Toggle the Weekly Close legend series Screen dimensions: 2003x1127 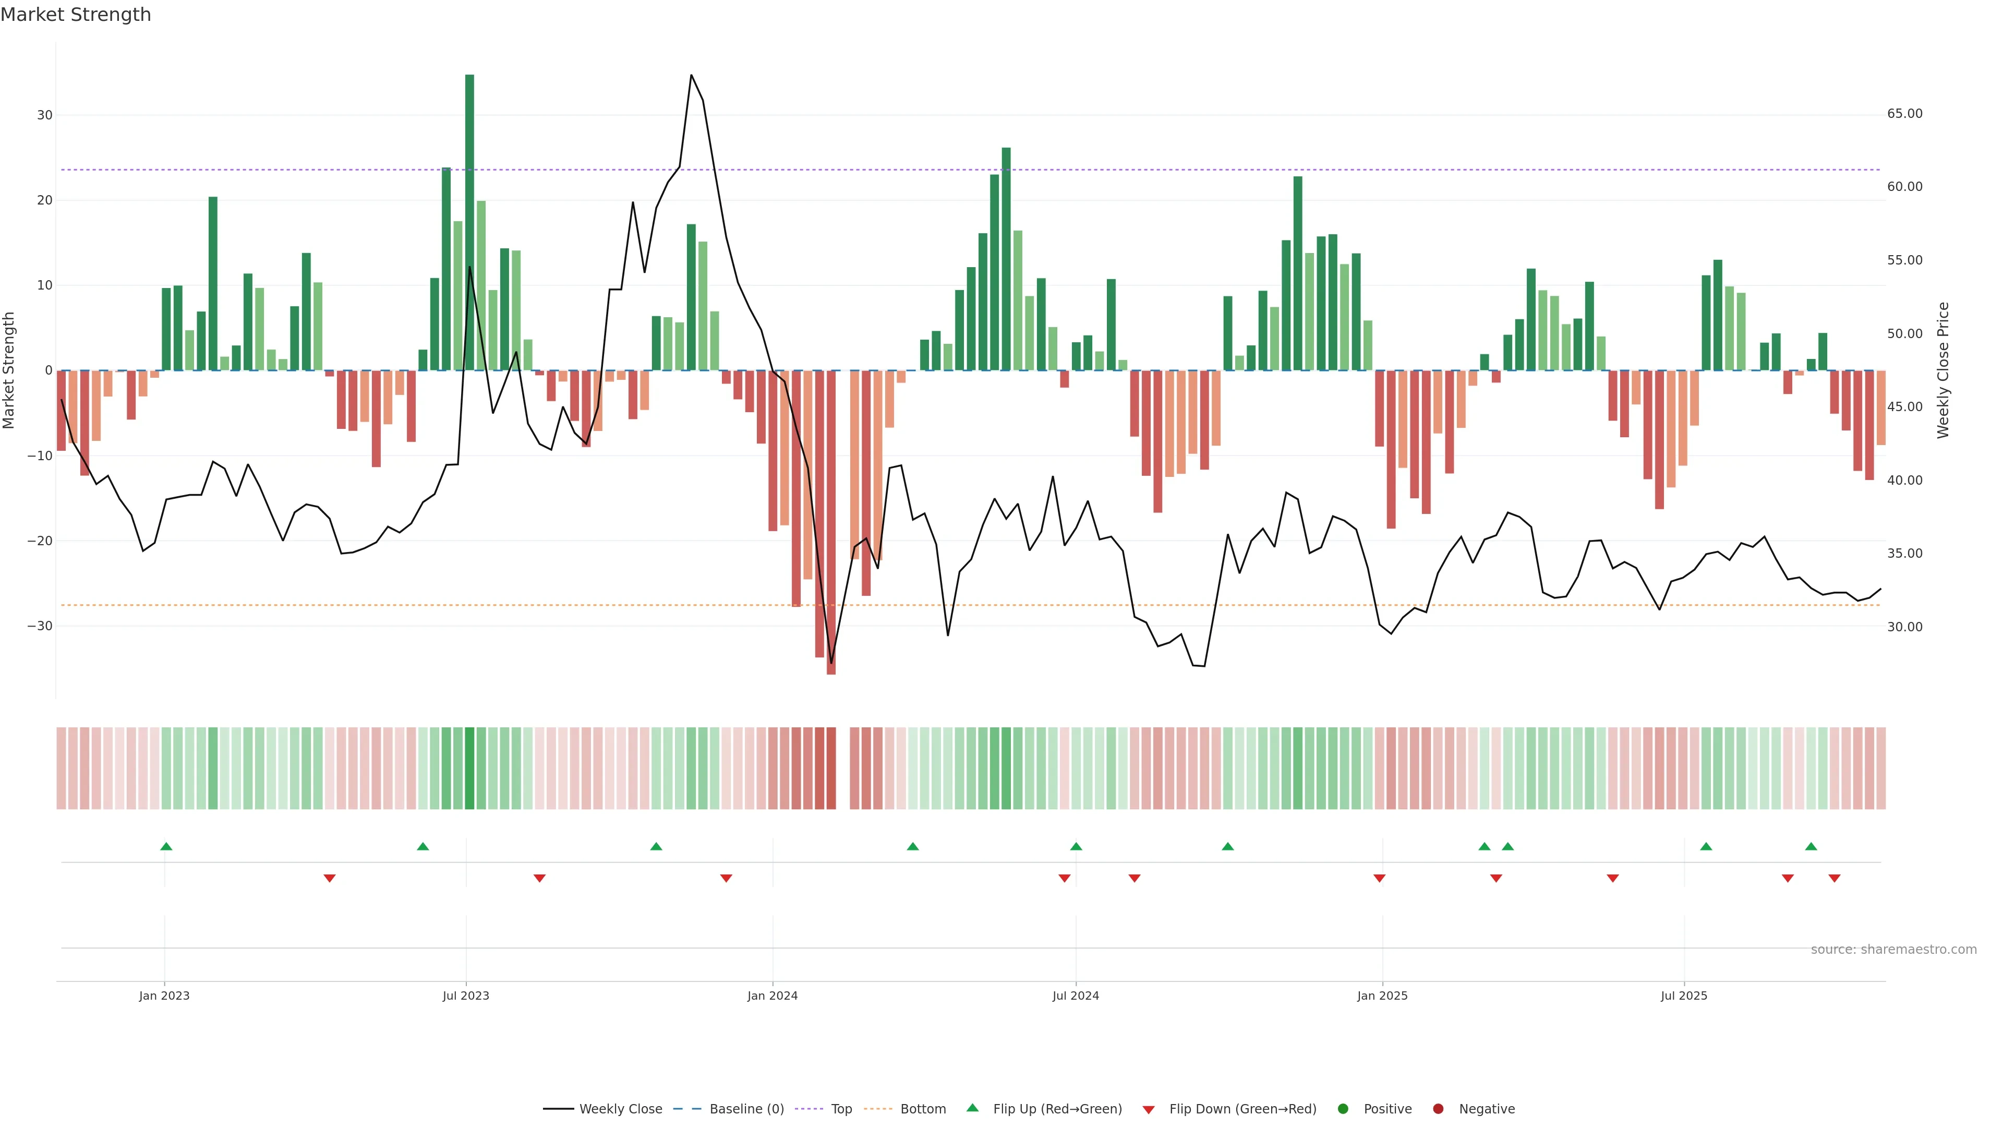[x=621, y=1108]
